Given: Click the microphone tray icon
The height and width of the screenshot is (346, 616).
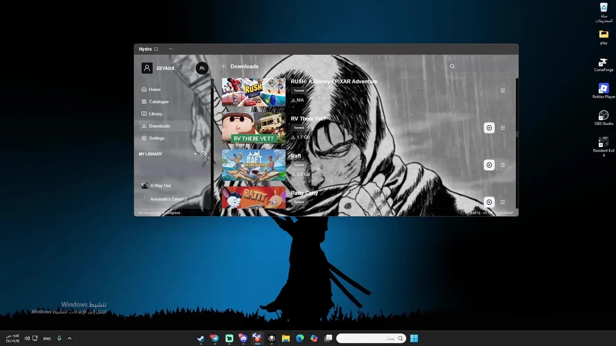Looking at the screenshot, I should point(59,338).
